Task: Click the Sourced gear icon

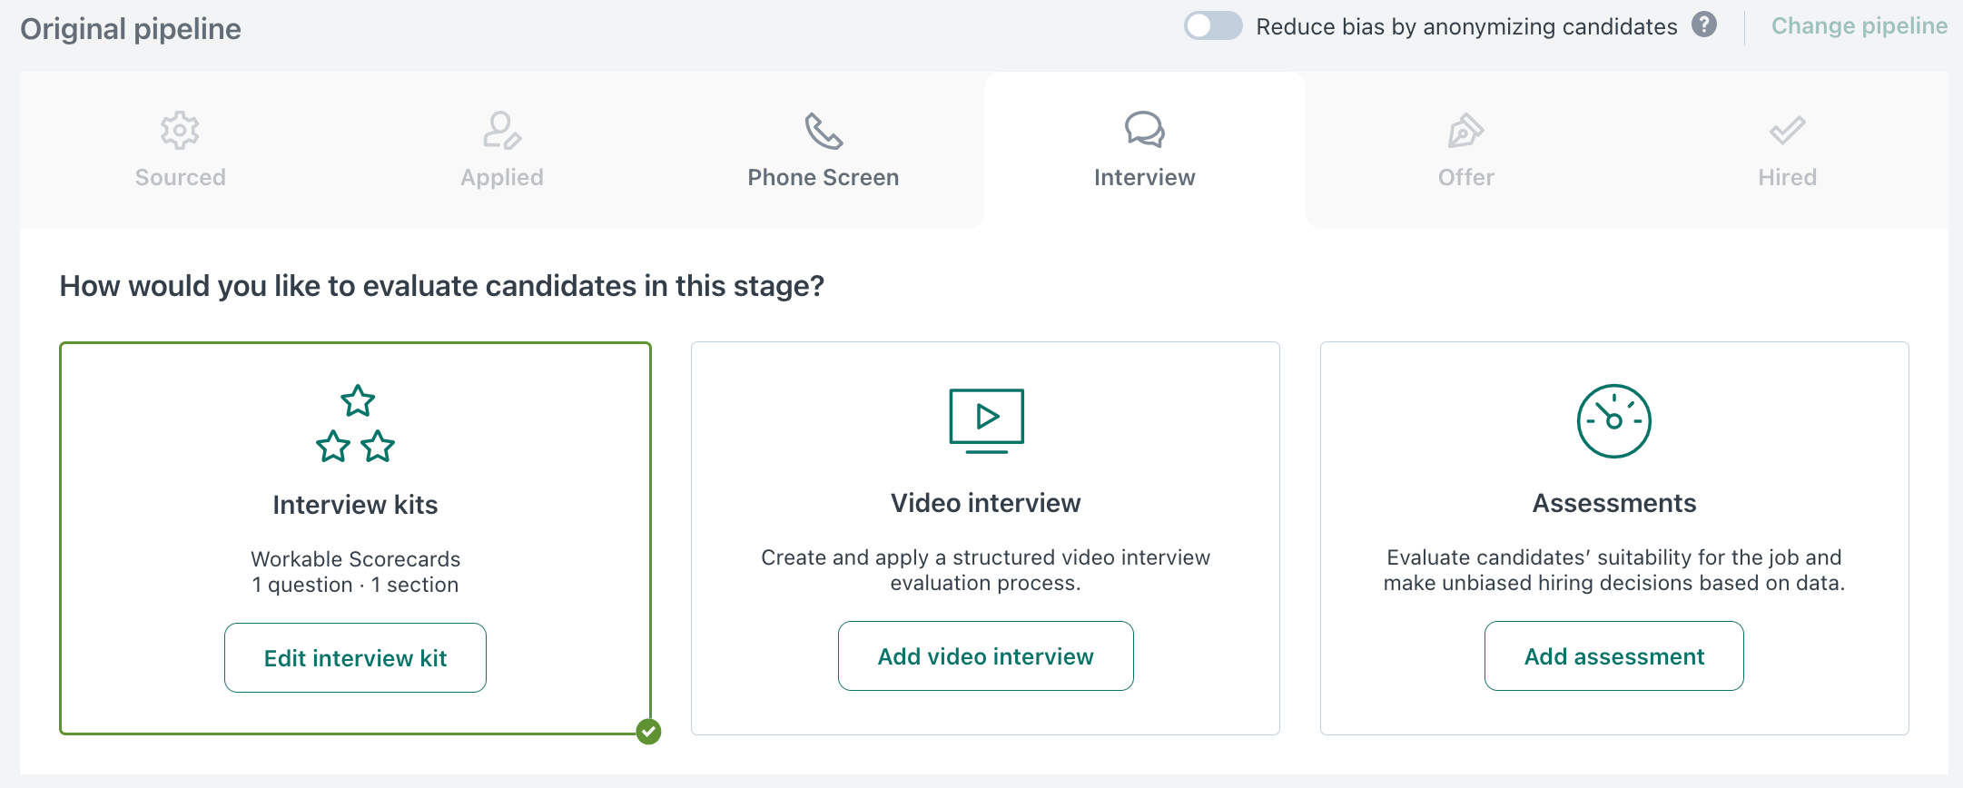Action: (x=180, y=131)
